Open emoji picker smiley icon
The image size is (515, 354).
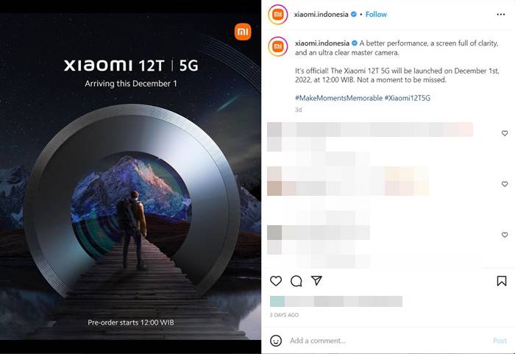[276, 341]
